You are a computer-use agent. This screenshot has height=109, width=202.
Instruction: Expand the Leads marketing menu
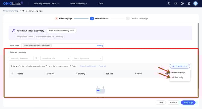click(x=78, y=4)
